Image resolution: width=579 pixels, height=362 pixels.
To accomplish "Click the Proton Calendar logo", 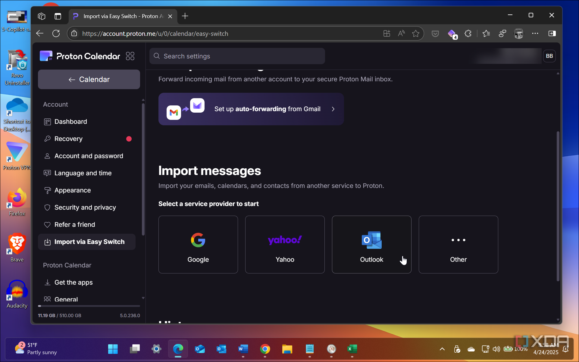I will tap(80, 56).
